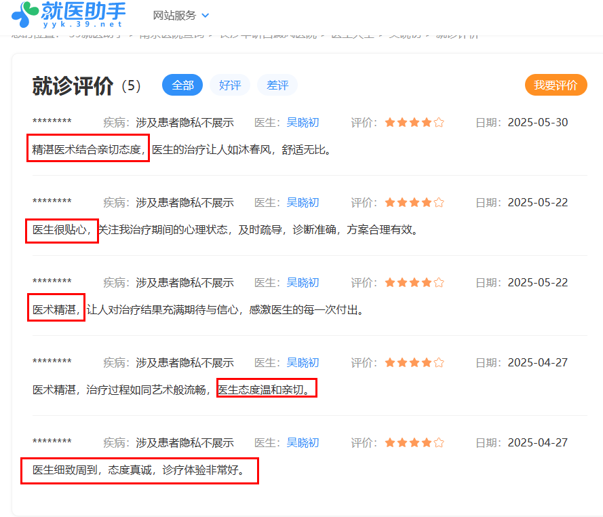Click star rating above 治疗过程如同艺术 review

click(414, 363)
